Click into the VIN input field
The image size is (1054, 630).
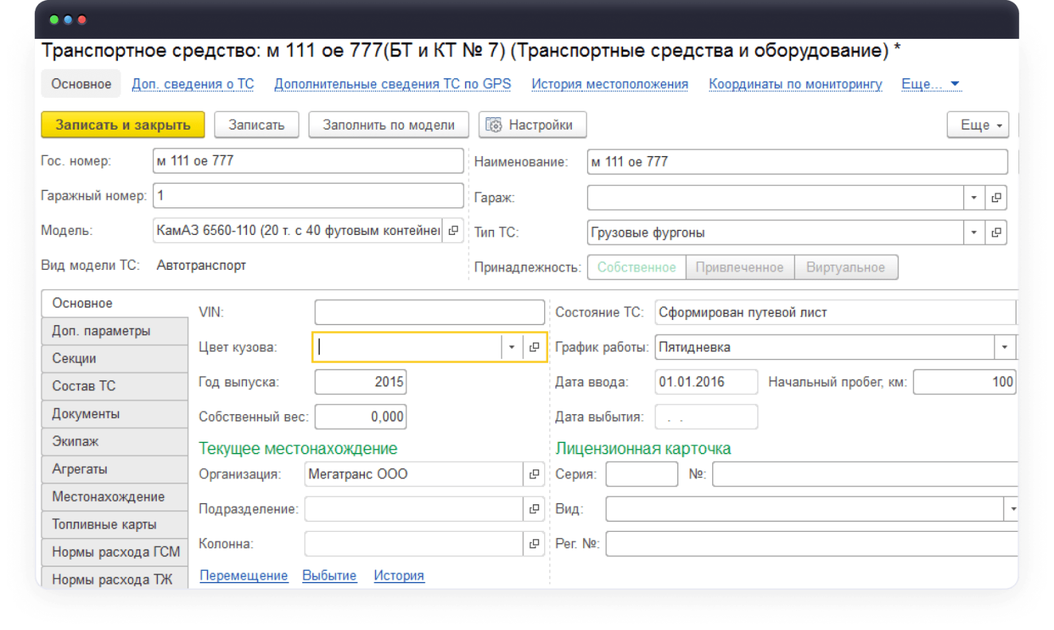(x=430, y=312)
